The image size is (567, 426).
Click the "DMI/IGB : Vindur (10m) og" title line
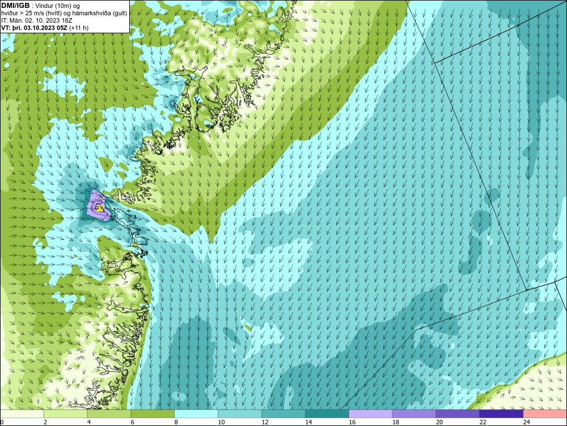[40, 6]
